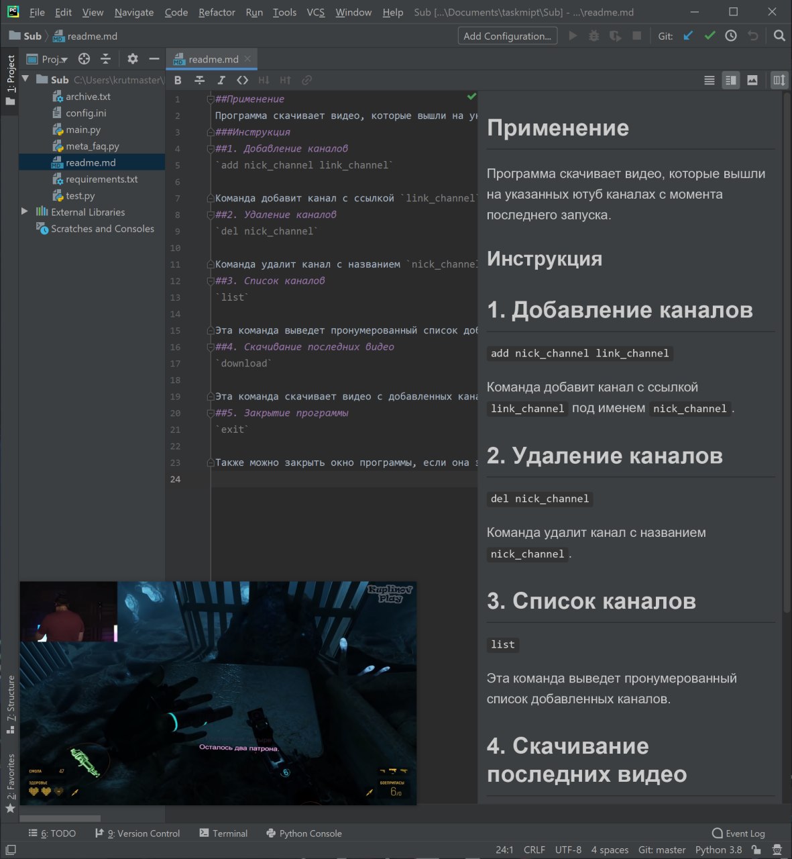Collapse all in the Project panel
This screenshot has height=859, width=792.
pos(105,59)
